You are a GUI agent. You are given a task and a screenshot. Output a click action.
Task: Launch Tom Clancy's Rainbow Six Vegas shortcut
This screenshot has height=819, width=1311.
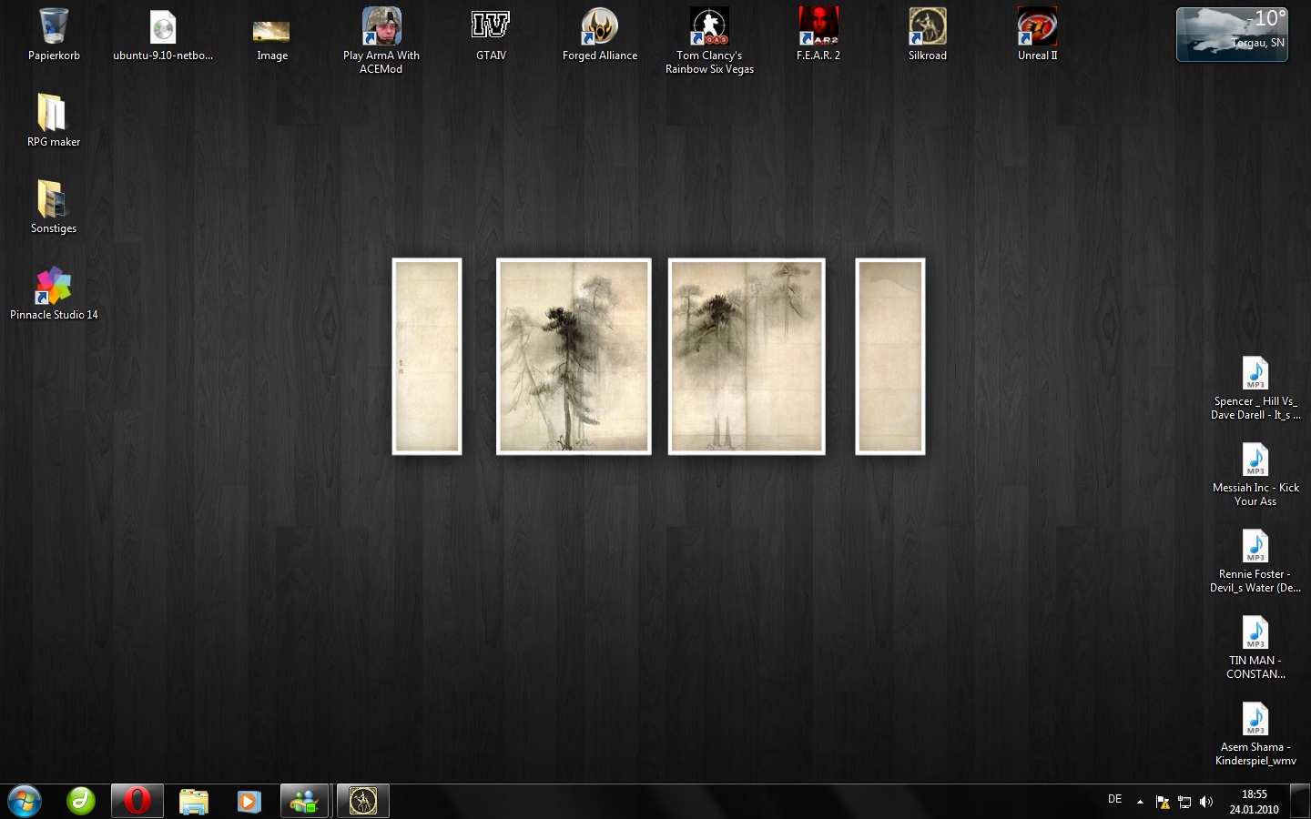[x=709, y=41]
